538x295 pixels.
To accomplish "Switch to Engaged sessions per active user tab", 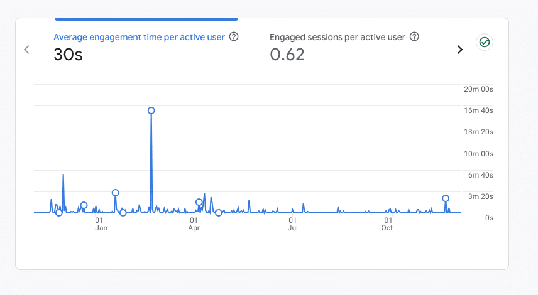I will pyautogui.click(x=338, y=37).
